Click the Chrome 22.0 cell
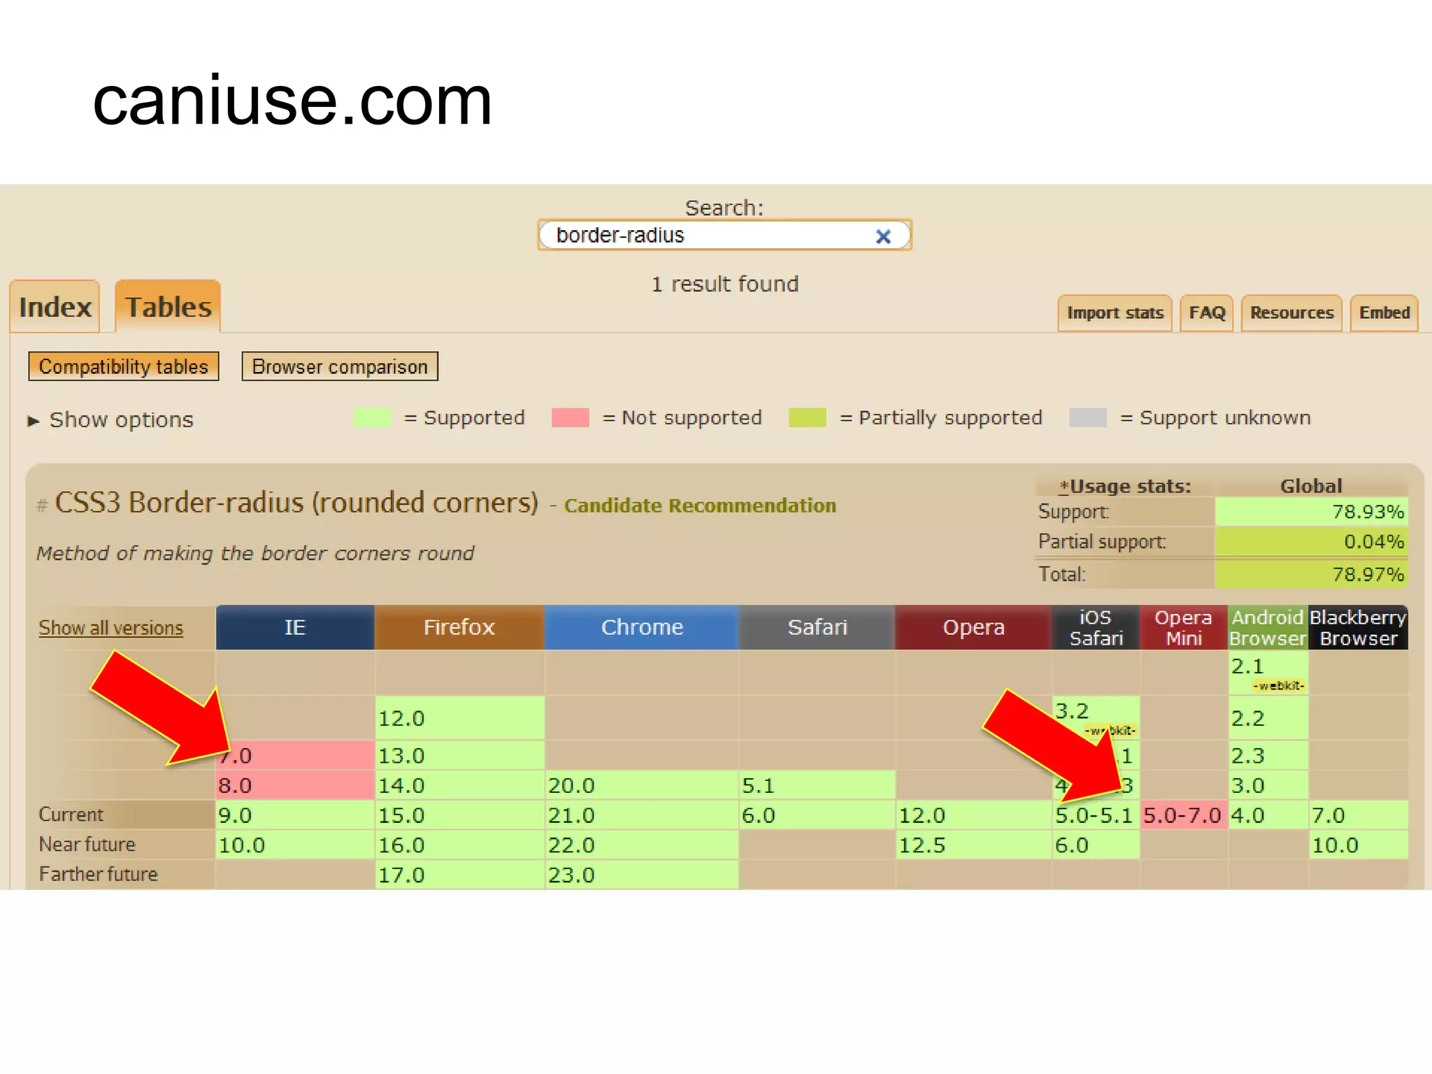The image size is (1432, 1074). coord(642,845)
